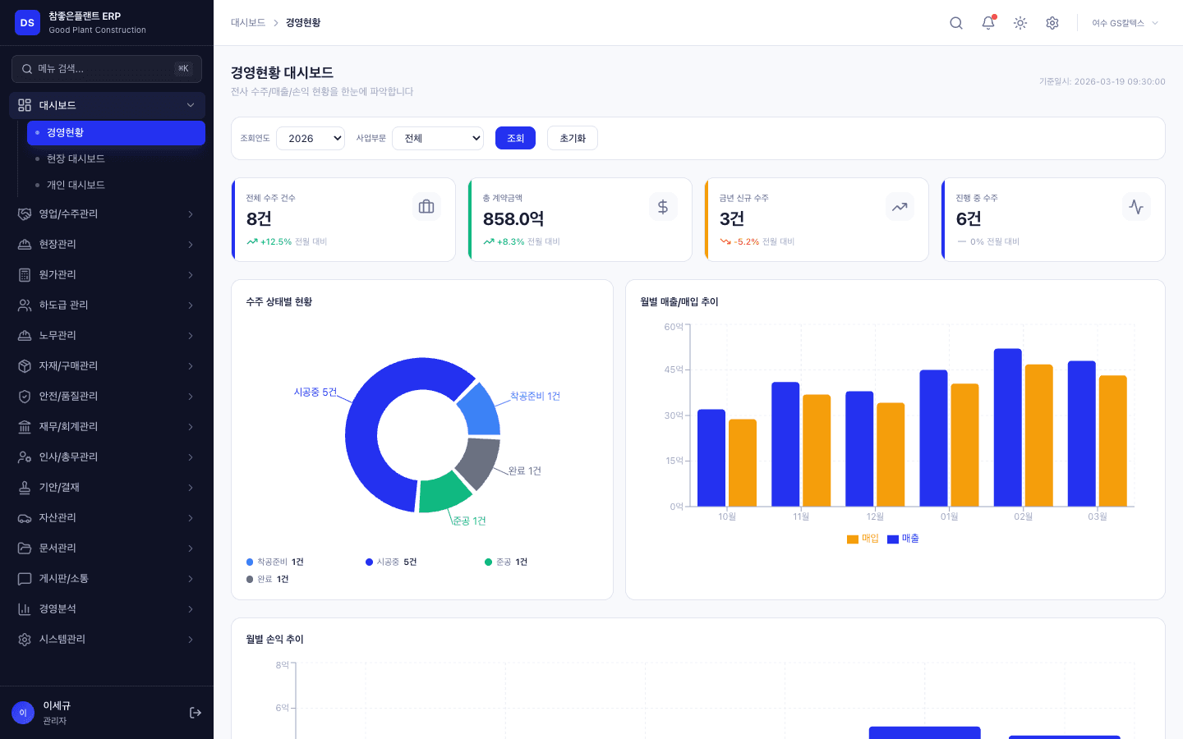
Task: Click the 현장관리 hard hat icon
Action: click(25, 245)
